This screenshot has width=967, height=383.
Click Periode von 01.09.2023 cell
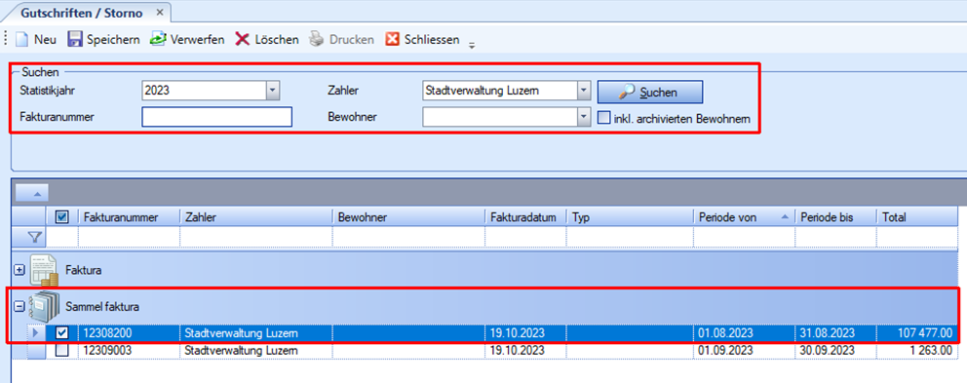coord(745,350)
